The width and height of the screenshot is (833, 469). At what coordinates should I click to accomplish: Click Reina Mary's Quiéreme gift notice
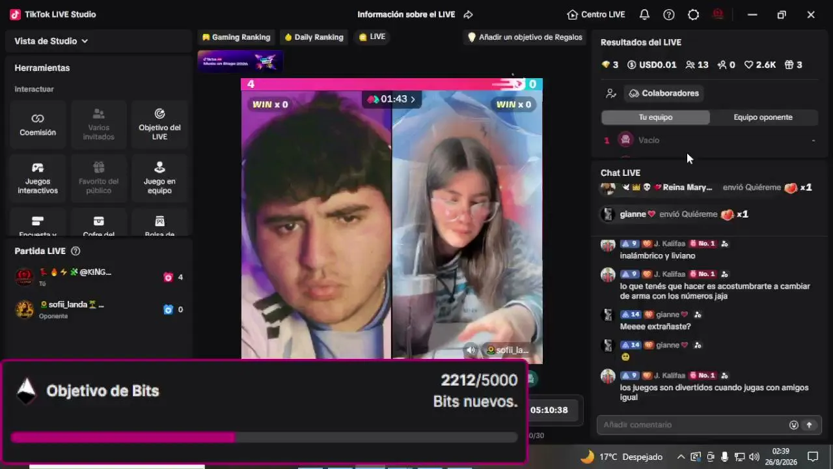[707, 188]
